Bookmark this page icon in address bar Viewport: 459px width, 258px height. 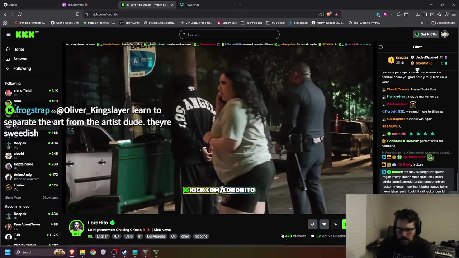click(x=77, y=14)
